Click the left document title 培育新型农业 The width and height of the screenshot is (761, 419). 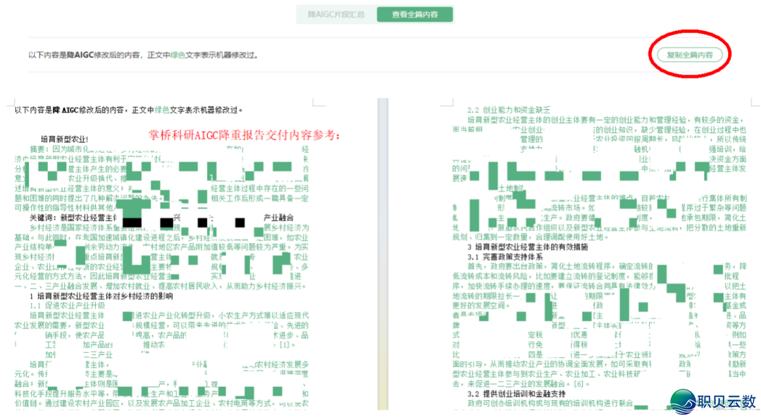coord(63,139)
